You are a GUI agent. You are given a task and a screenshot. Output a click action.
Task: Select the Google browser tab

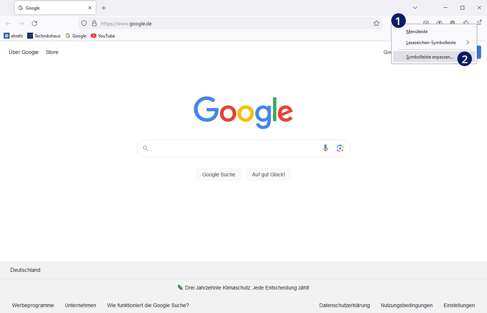55,8
